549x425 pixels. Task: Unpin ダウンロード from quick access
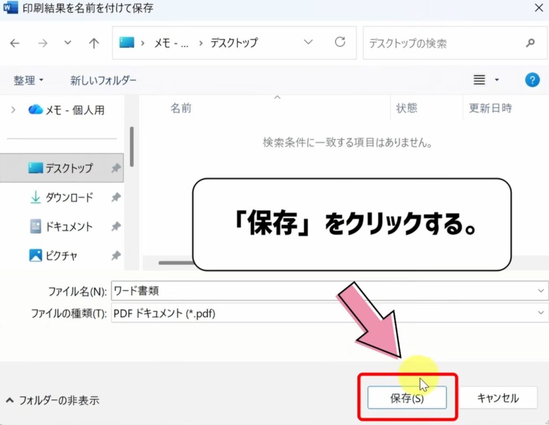[x=116, y=197]
